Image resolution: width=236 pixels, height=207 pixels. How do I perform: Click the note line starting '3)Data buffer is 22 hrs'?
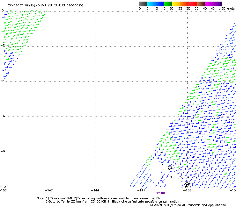[x=112, y=202]
